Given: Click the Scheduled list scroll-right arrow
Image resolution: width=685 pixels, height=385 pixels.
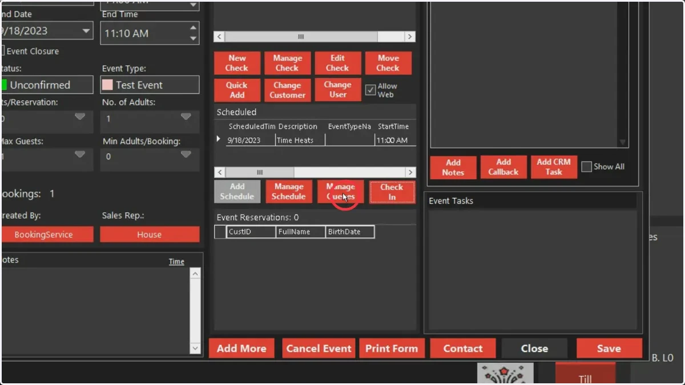Looking at the screenshot, I should [x=410, y=172].
